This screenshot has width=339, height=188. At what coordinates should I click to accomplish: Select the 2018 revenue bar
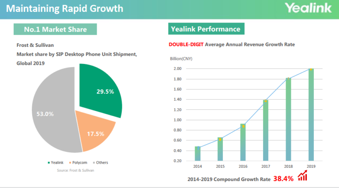288,119
